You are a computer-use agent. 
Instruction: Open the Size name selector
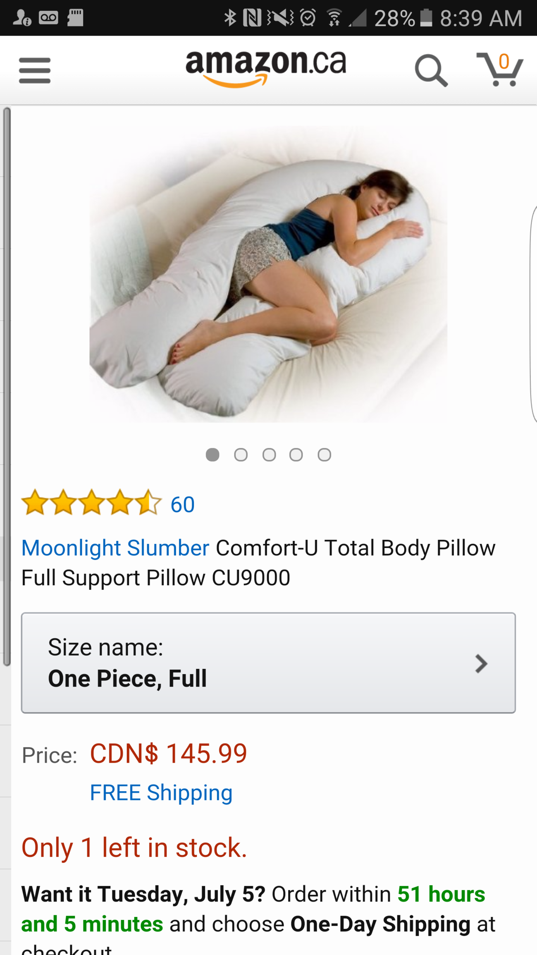pos(268,663)
